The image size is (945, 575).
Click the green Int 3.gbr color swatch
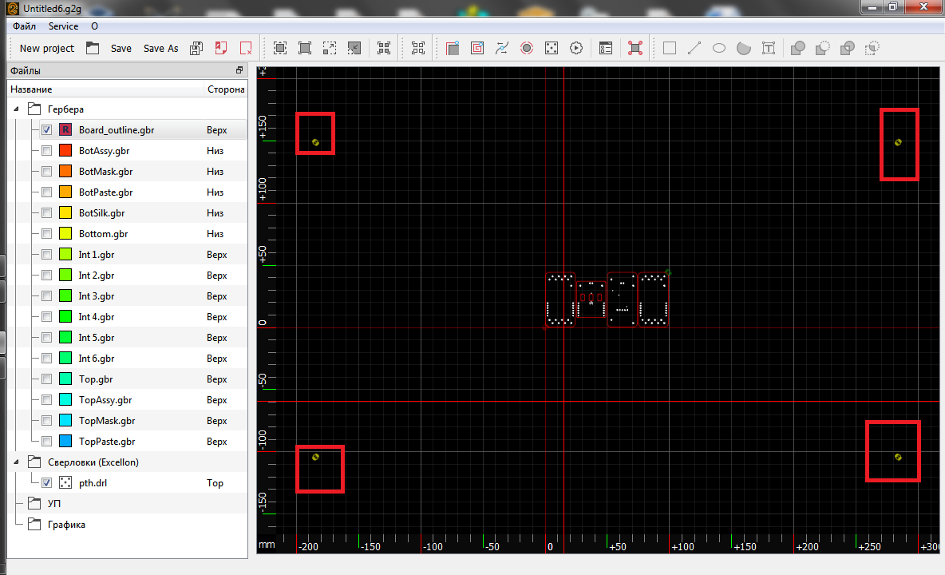pos(65,296)
